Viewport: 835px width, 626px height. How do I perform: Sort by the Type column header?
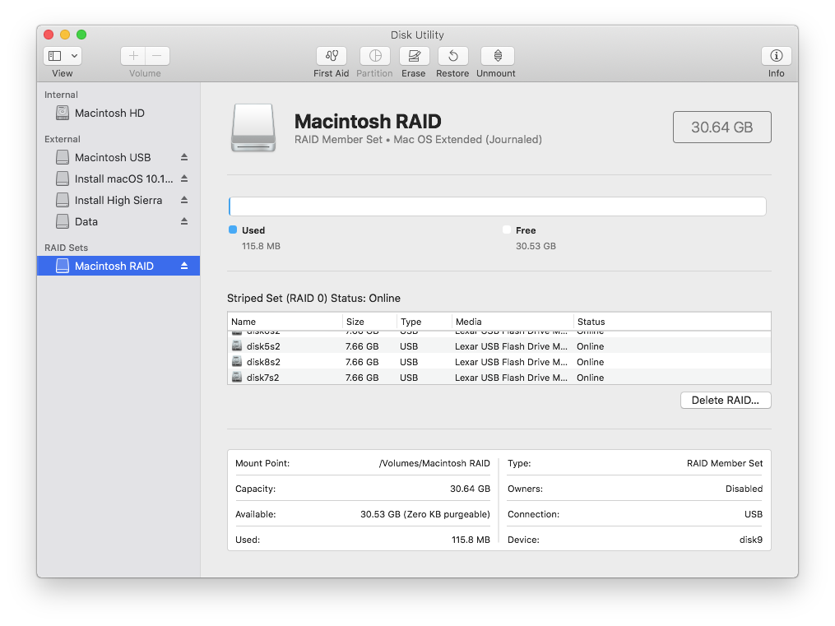(424, 322)
